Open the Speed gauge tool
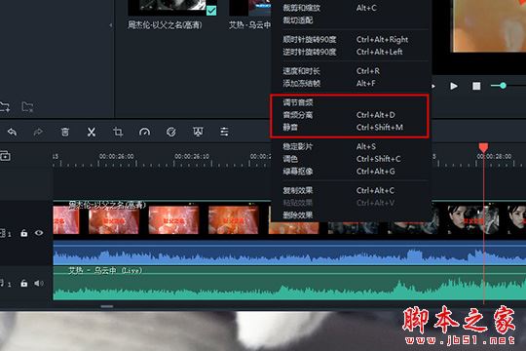 (x=144, y=132)
